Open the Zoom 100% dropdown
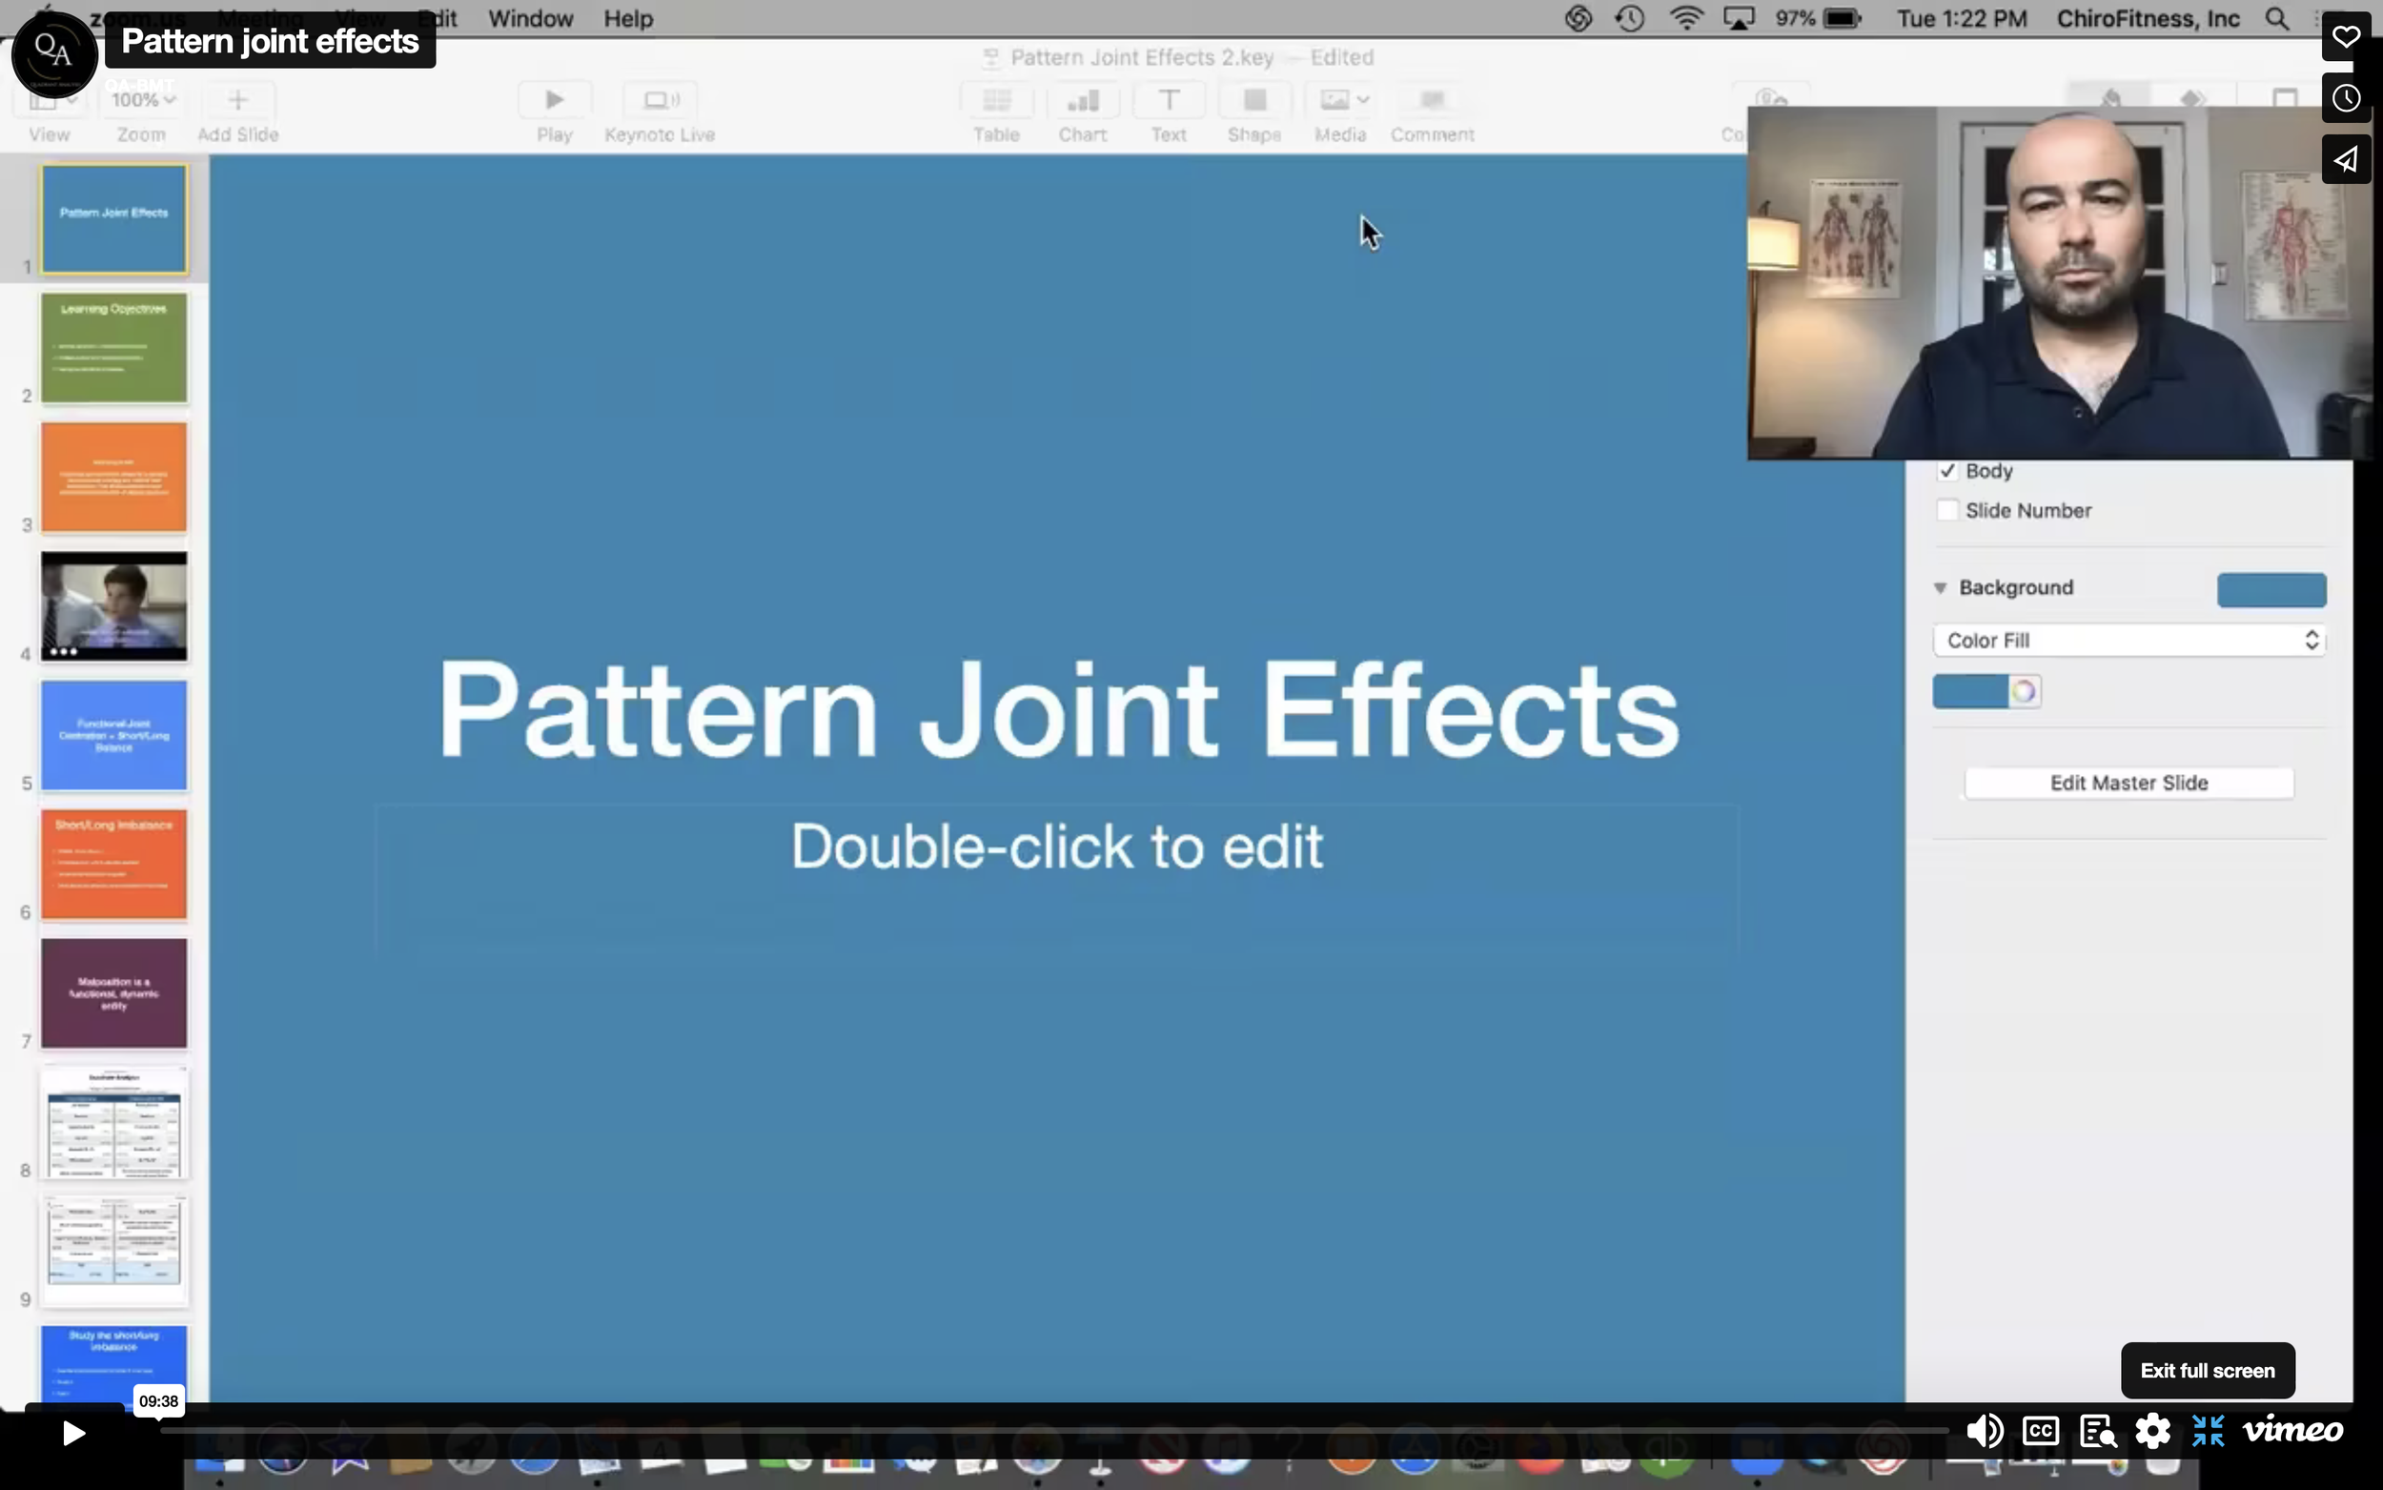The height and width of the screenshot is (1490, 2383). (x=143, y=100)
